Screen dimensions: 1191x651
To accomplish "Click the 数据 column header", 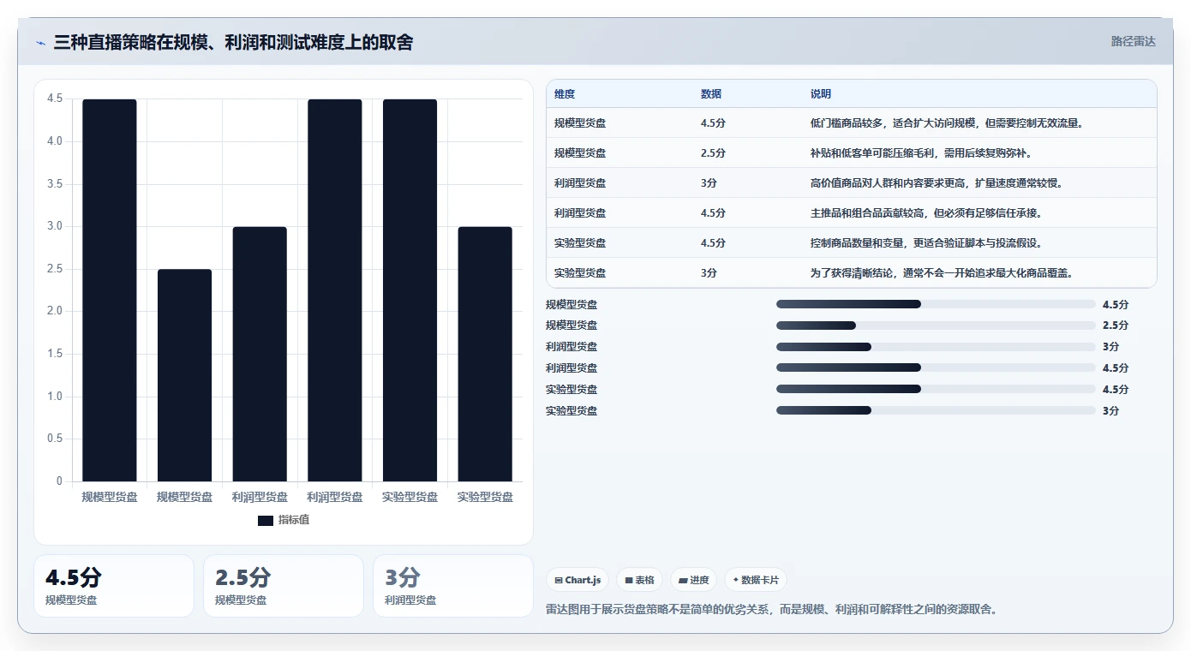I will point(711,94).
